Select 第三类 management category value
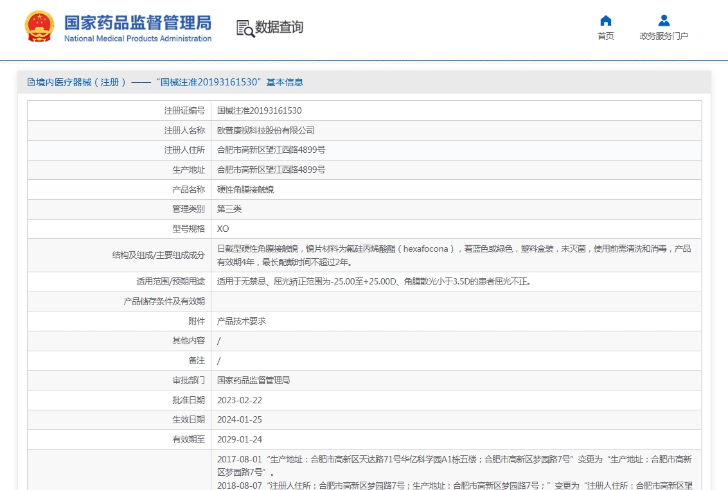The image size is (728, 490). point(229,209)
